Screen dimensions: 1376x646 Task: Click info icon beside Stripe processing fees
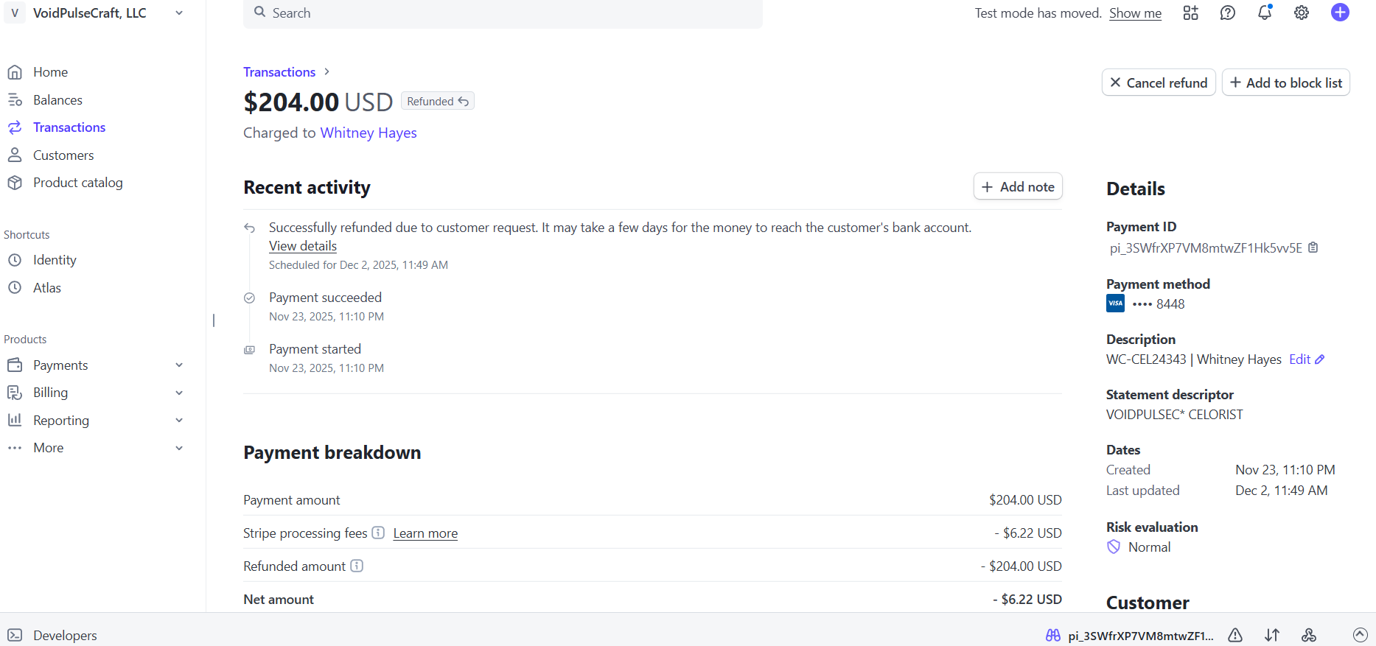click(378, 533)
